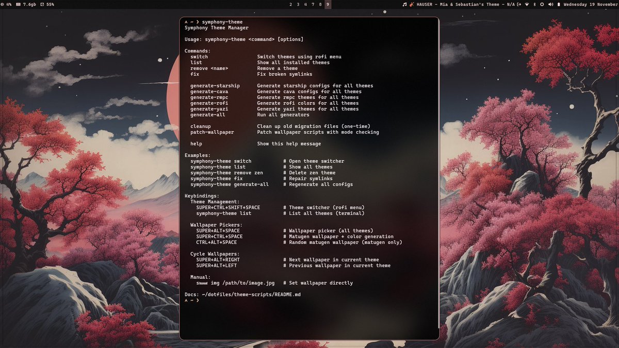
Task: Switch to workspace 2
Action: pos(291,4)
